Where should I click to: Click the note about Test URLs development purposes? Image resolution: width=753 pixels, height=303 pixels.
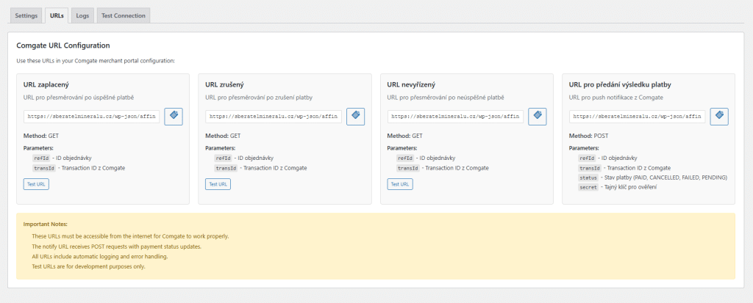pos(88,266)
